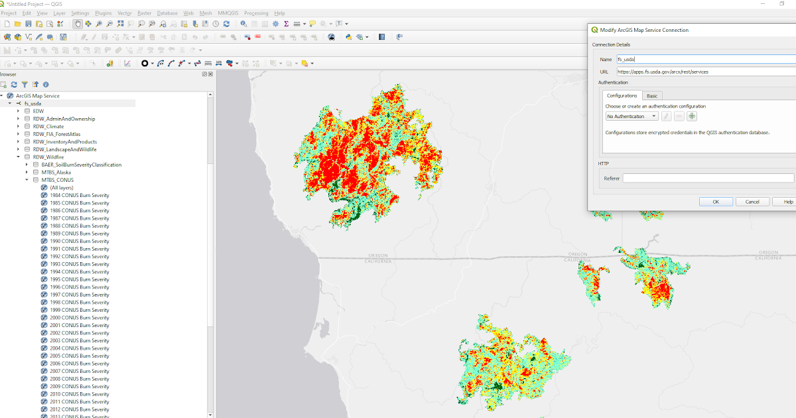Collapse the fs_usda connection node
796x418 pixels.
pyautogui.click(x=10, y=104)
